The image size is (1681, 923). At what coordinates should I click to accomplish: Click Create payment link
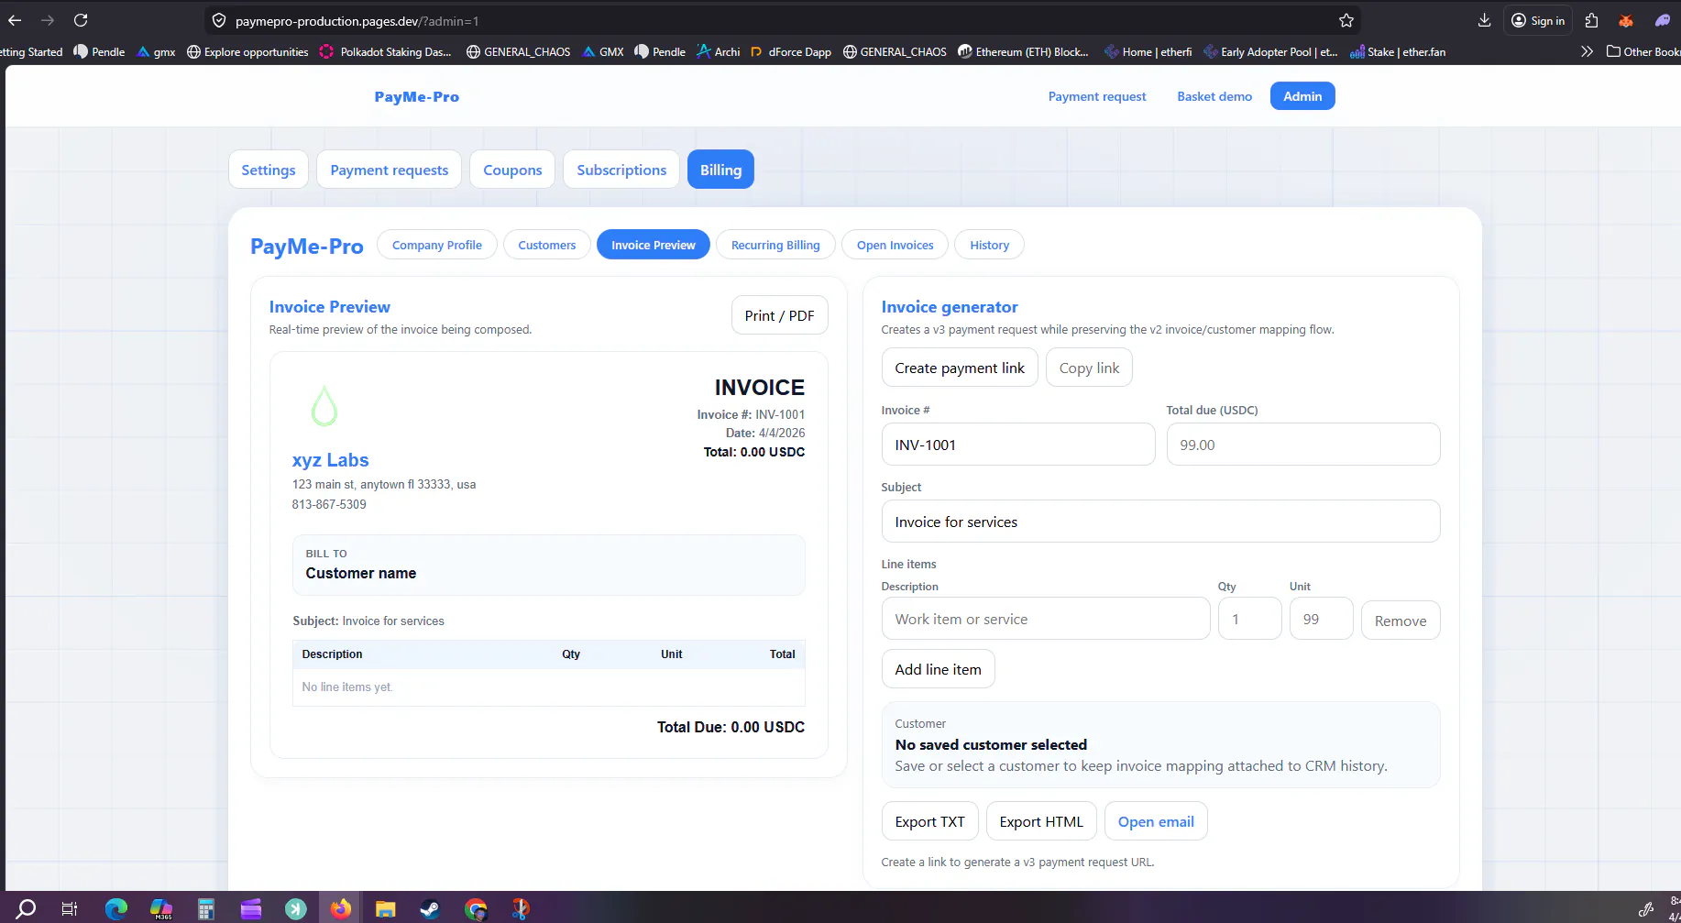pyautogui.click(x=960, y=368)
